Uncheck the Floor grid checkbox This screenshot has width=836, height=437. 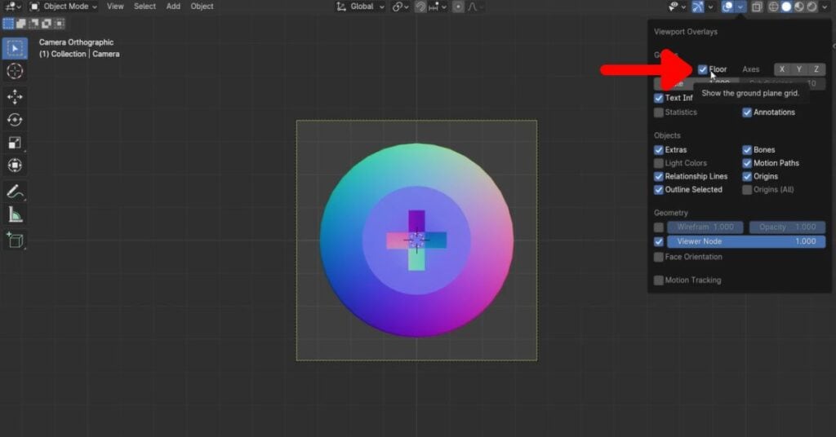703,69
